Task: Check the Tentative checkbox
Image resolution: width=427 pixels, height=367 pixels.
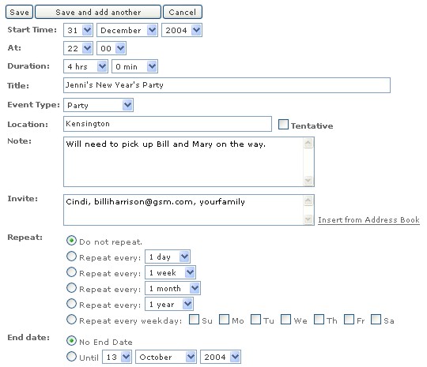Action: (x=283, y=125)
